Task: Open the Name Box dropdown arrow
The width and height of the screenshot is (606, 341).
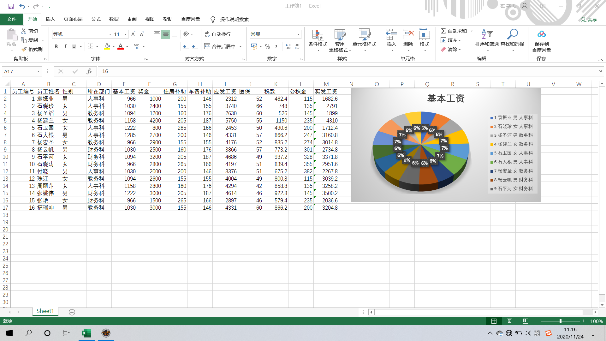Action: (38, 71)
